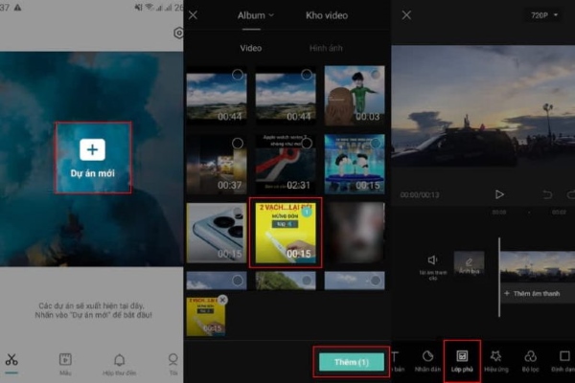575x383 pixels.
Task: Open the Nhãn dán sticker tool
Action: coord(427,361)
